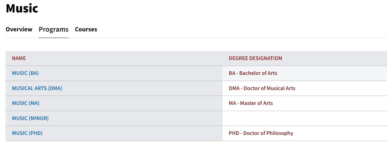Click the empty degree cell in the Minor row

coord(305,118)
